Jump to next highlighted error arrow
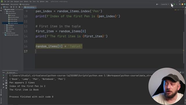The height and width of the screenshot is (105, 186). coord(183,10)
